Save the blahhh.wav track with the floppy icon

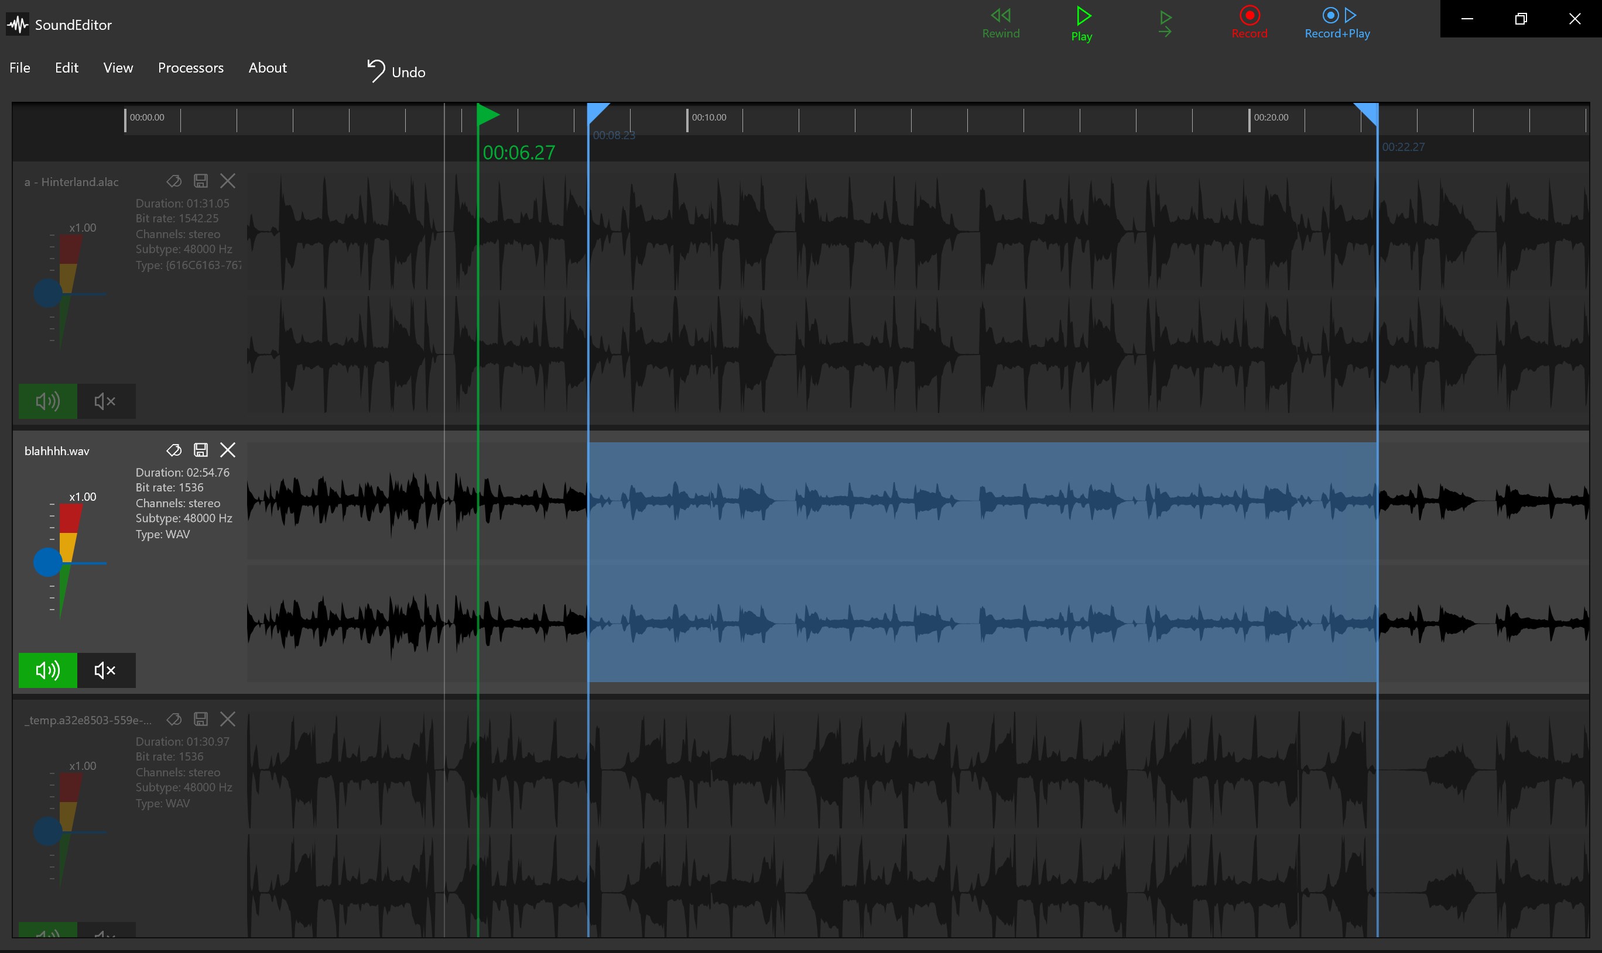pos(201,449)
